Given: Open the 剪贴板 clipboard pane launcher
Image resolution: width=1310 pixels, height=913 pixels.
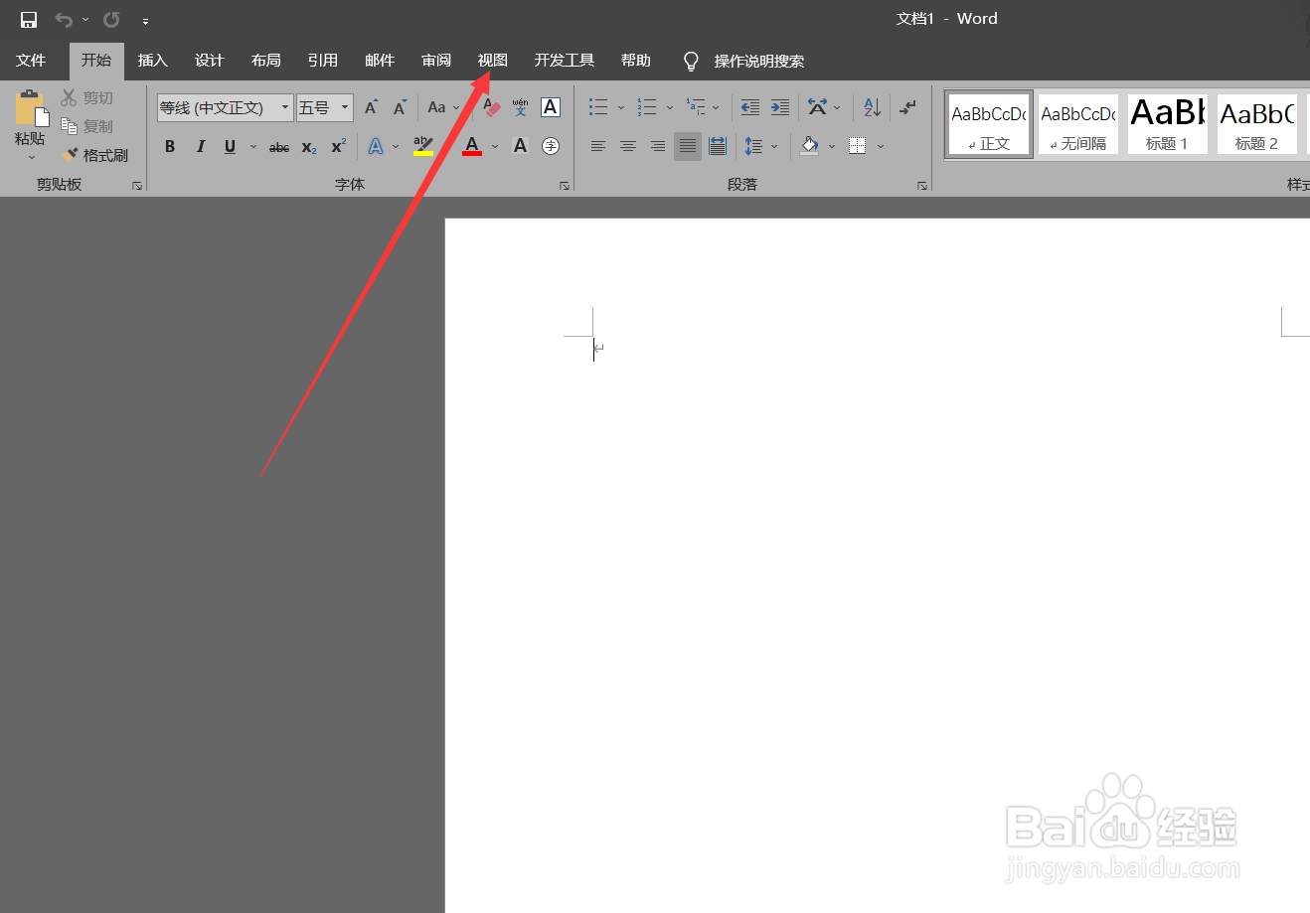Looking at the screenshot, I should [x=137, y=186].
